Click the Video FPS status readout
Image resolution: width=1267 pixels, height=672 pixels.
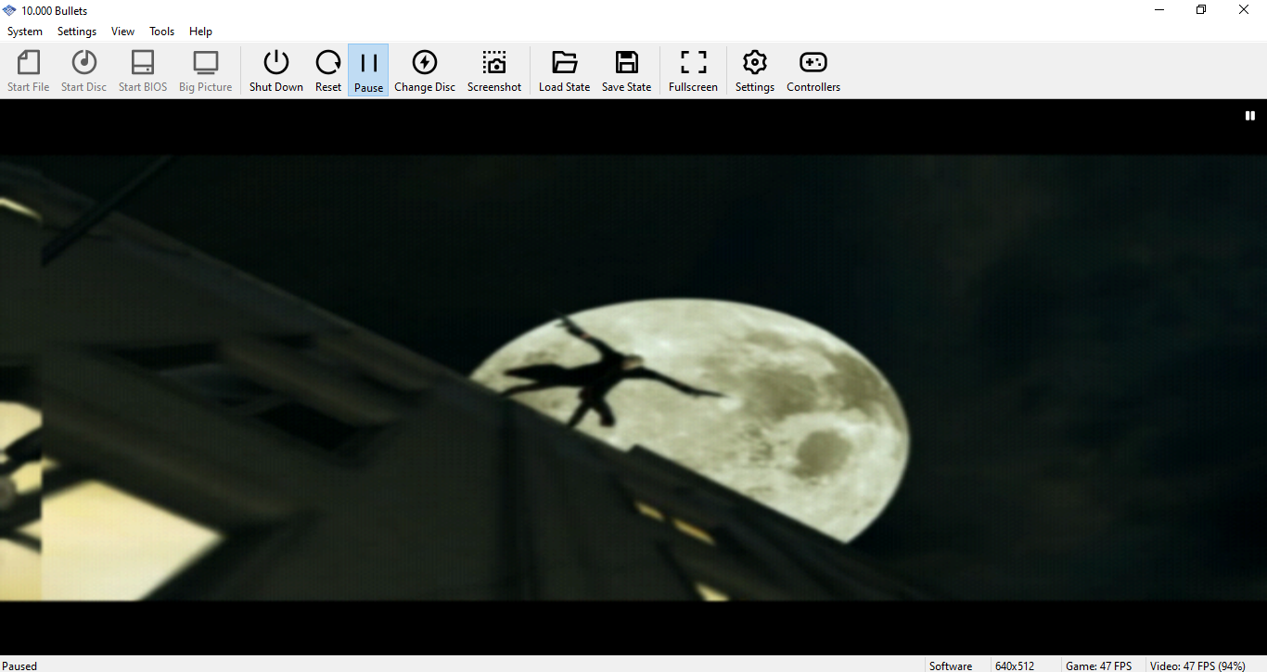coord(1197,666)
